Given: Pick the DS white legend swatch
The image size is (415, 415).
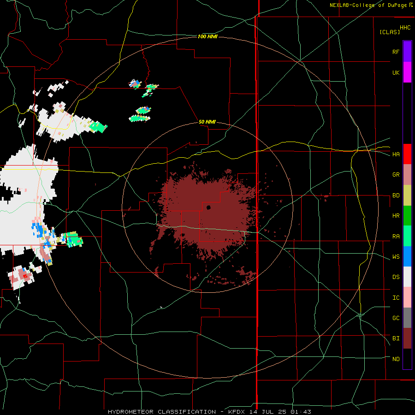Looking at the screenshot, I should point(407,277).
